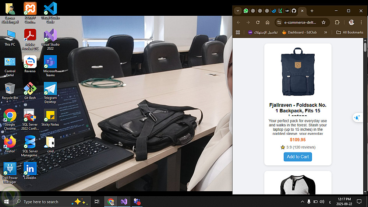This screenshot has width=368, height=207.
Task: Switch to the blue circle logo tab
Action: (273, 11)
